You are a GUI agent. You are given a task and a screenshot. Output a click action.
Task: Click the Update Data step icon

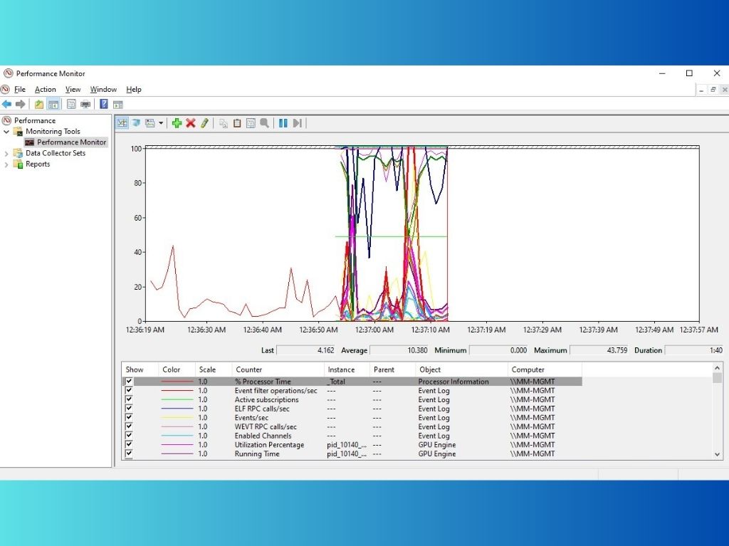tap(298, 123)
